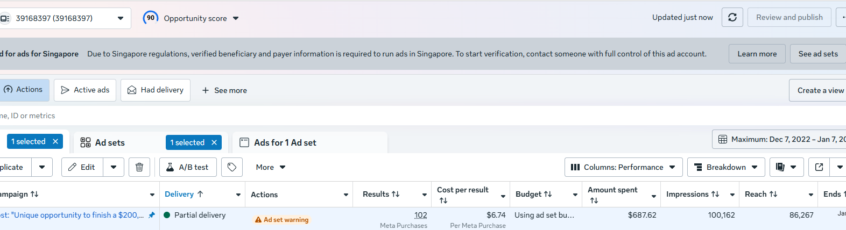Image resolution: width=846 pixels, height=230 pixels.
Task: Clear the Ad sets 1 selected filter
Action: 214,142
